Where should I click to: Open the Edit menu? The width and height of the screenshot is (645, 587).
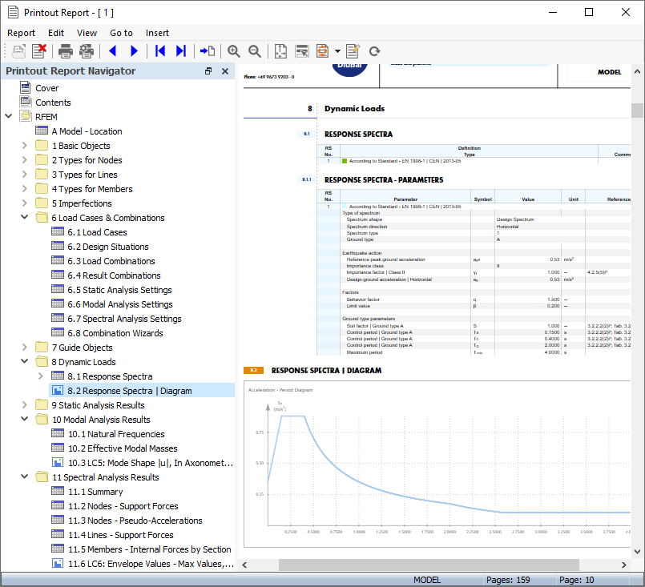click(x=56, y=33)
